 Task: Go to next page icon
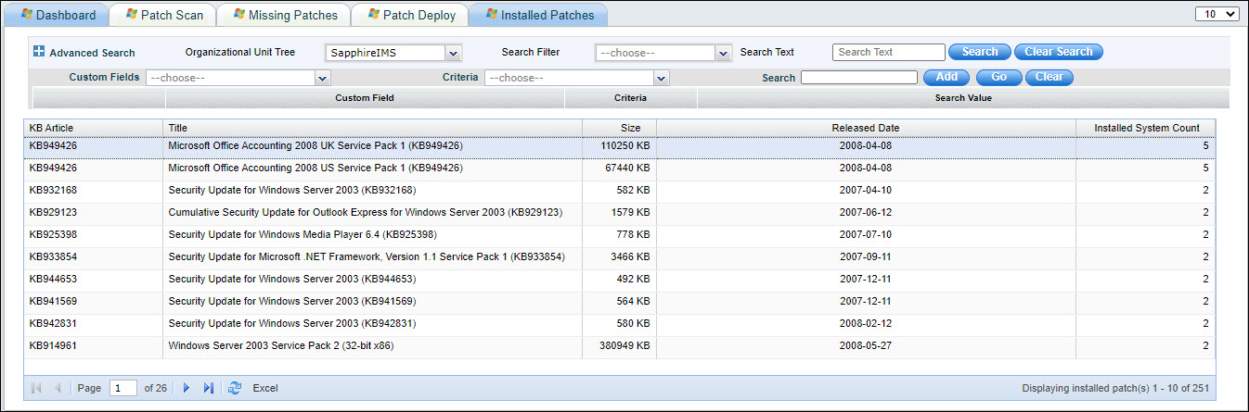coord(187,388)
